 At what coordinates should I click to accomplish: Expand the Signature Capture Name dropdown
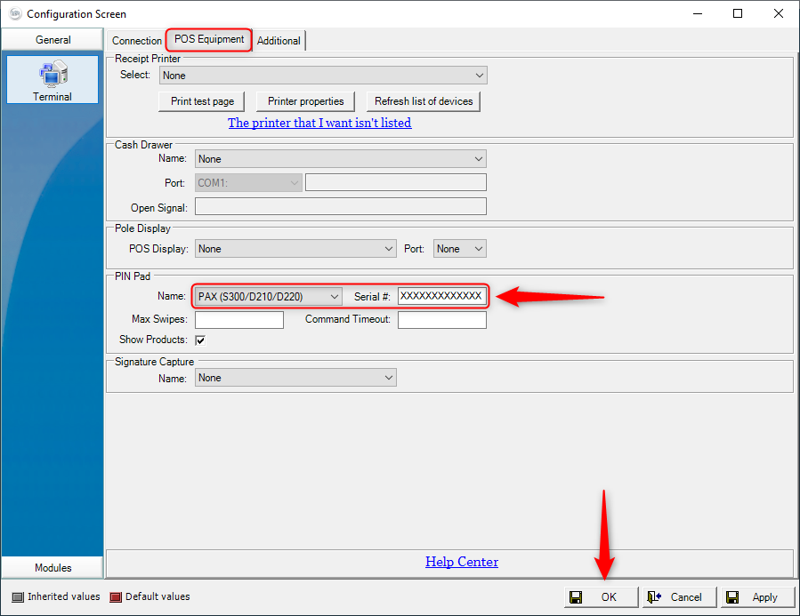pyautogui.click(x=295, y=378)
